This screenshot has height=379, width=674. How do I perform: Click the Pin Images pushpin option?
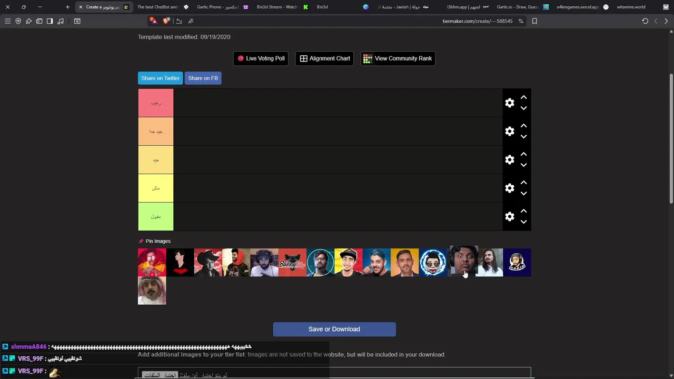(154, 241)
